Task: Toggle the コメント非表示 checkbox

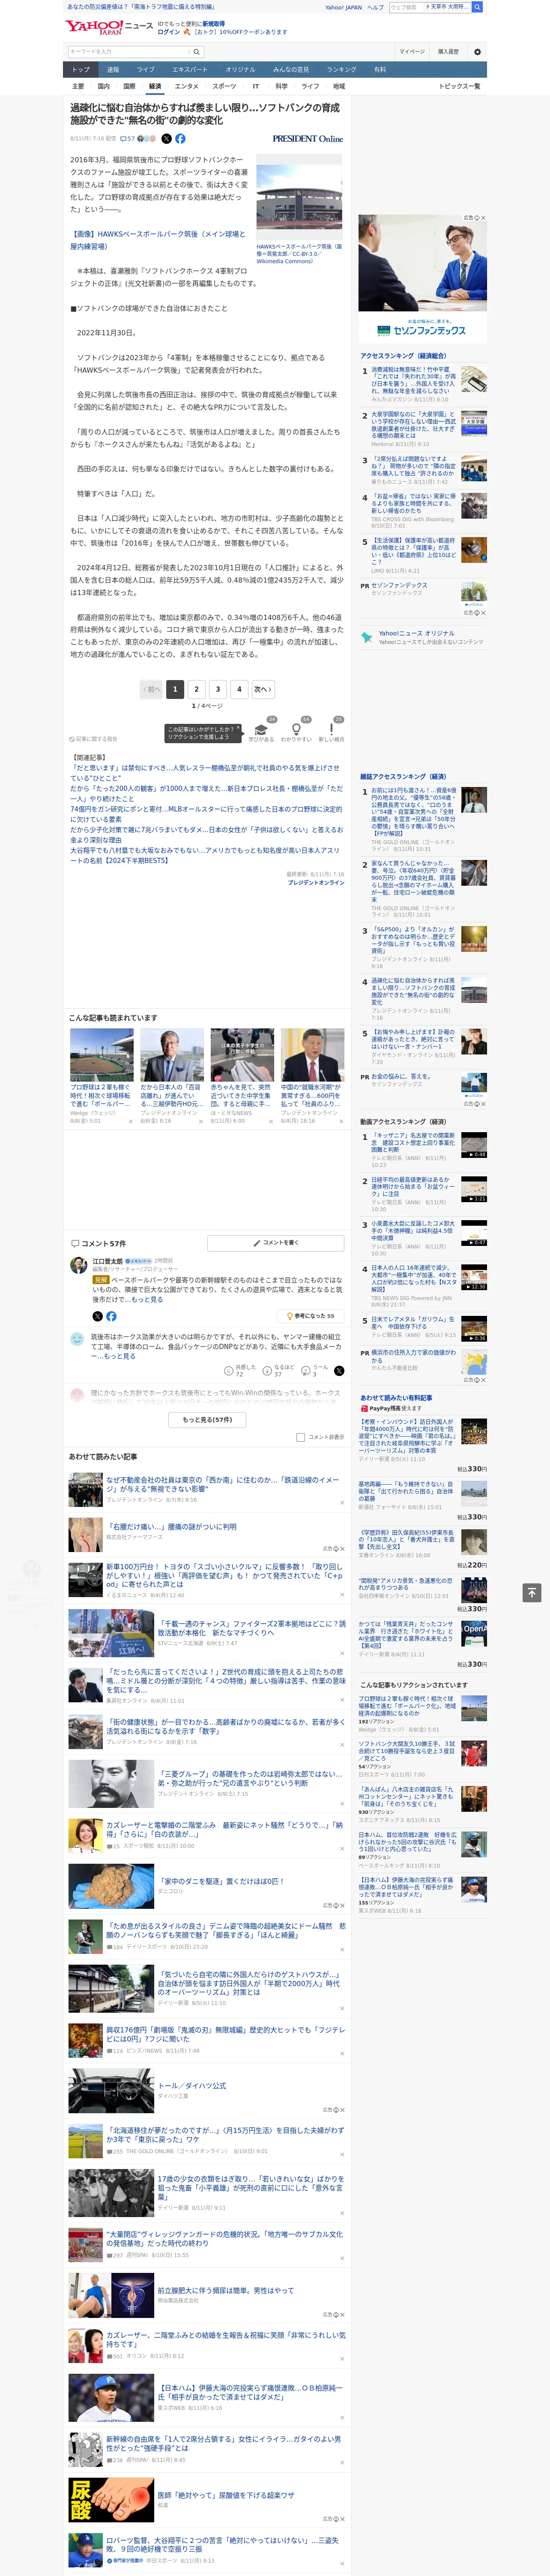Action: click(300, 1437)
